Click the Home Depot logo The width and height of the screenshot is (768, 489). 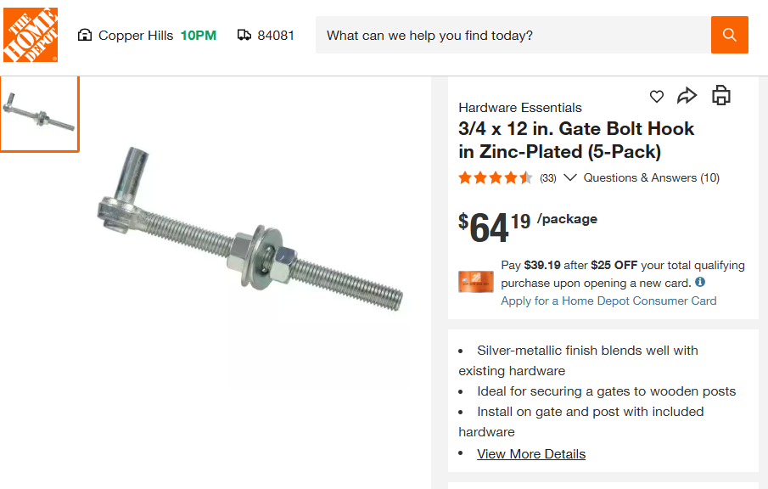click(30, 35)
